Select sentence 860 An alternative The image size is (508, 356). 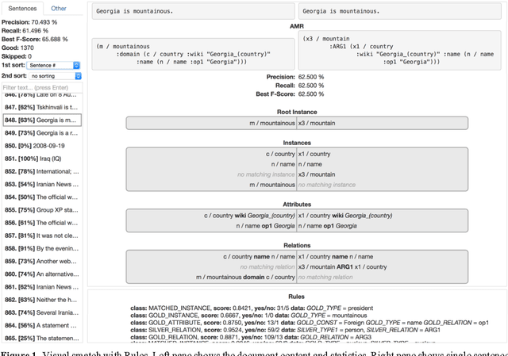tap(40, 274)
